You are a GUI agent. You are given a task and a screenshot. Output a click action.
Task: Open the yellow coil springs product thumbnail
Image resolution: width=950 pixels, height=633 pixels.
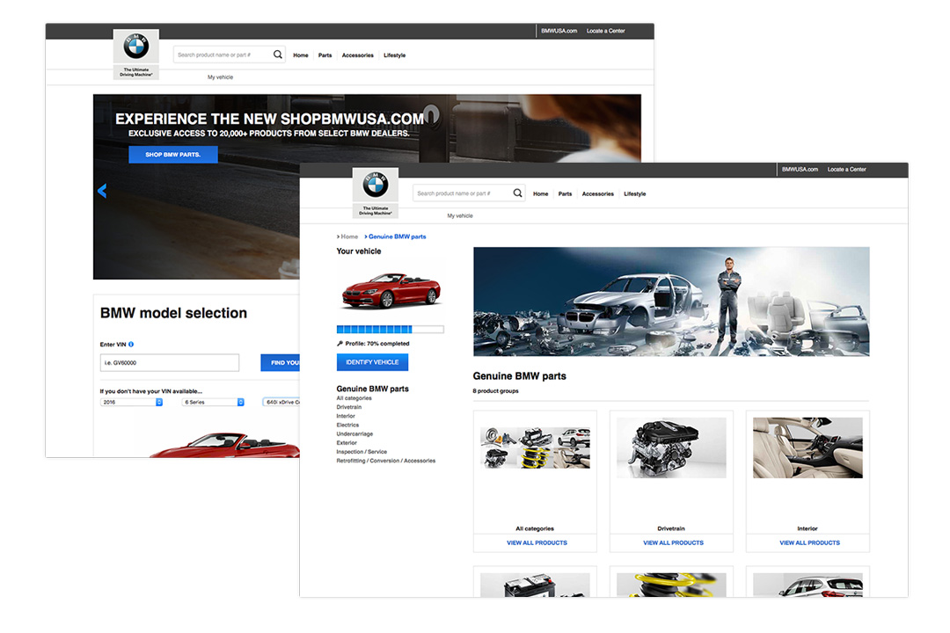click(x=671, y=586)
